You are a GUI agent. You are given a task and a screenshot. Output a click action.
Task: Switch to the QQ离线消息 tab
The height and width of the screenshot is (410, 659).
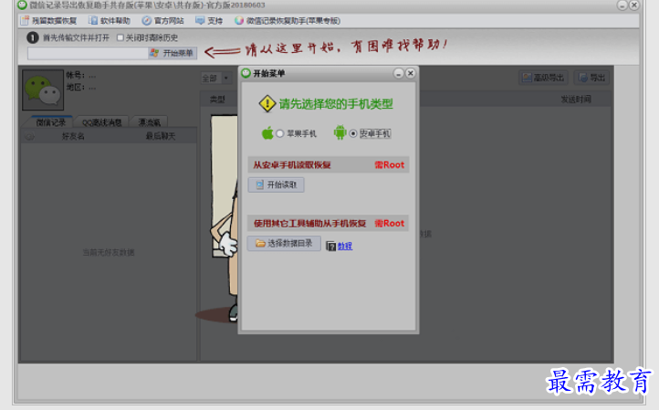(x=101, y=122)
